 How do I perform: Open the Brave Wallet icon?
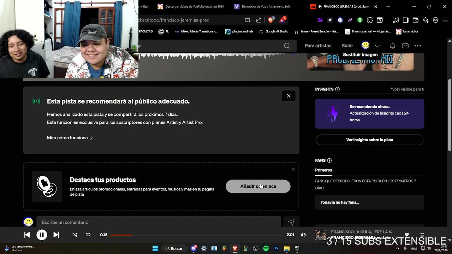coord(416,20)
